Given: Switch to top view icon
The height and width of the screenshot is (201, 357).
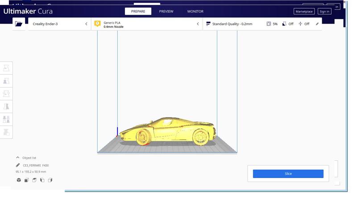Looking at the screenshot, I should coord(34,180).
